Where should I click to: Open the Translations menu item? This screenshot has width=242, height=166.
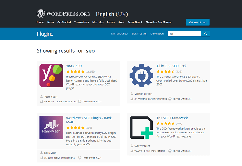(81, 22)
